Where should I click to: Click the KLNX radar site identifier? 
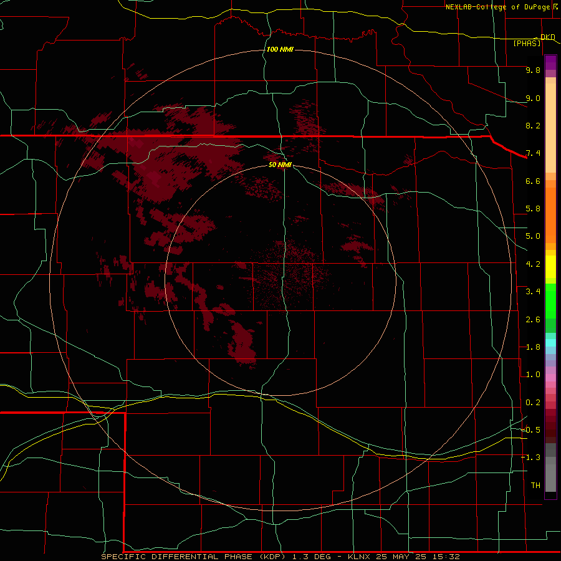pyautogui.click(x=359, y=557)
